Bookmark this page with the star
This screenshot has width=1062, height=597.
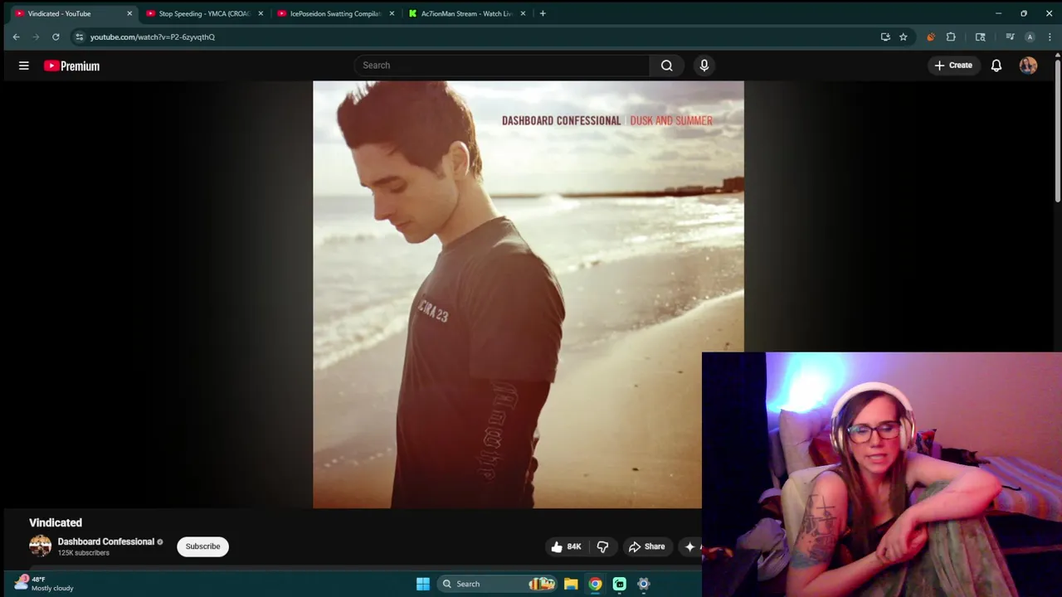pos(903,36)
